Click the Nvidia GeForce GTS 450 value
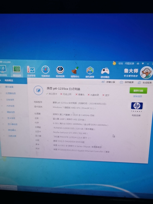Screen dimensions: 153x204 (x=70, y=133)
